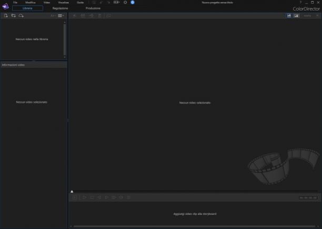
Task: Expand the Adatta zoom dropdown
Action: (x=311, y=16)
